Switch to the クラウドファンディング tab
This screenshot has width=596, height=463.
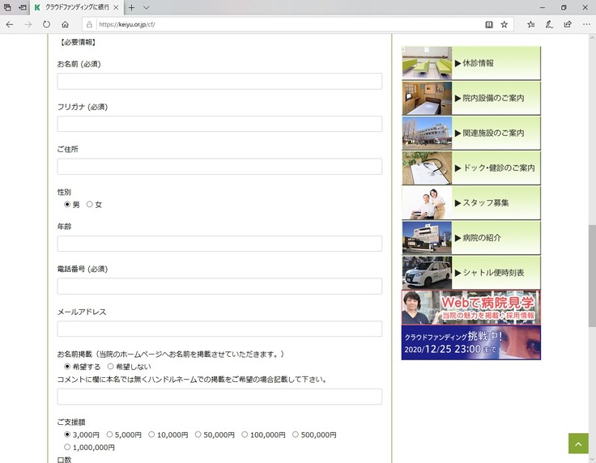pyautogui.click(x=74, y=7)
